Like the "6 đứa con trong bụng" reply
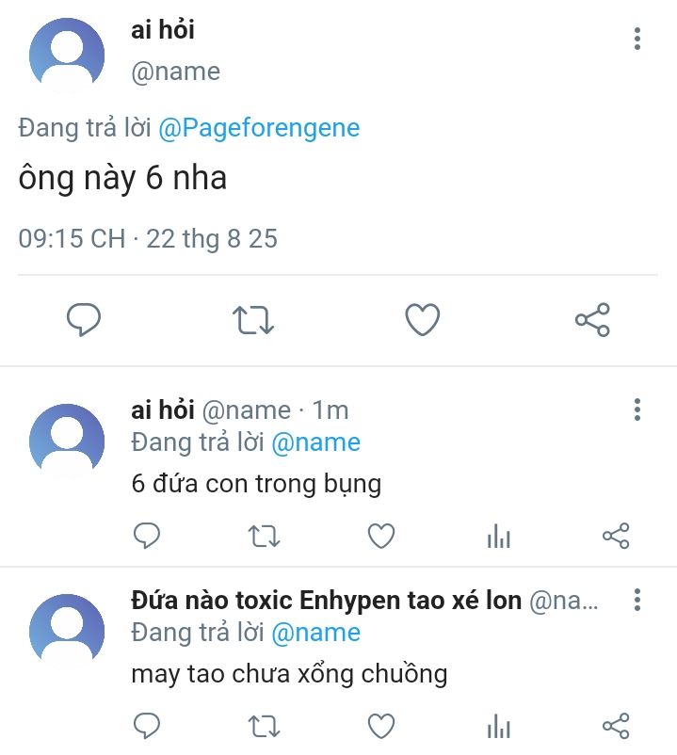This screenshot has height=755, width=677. (380, 537)
